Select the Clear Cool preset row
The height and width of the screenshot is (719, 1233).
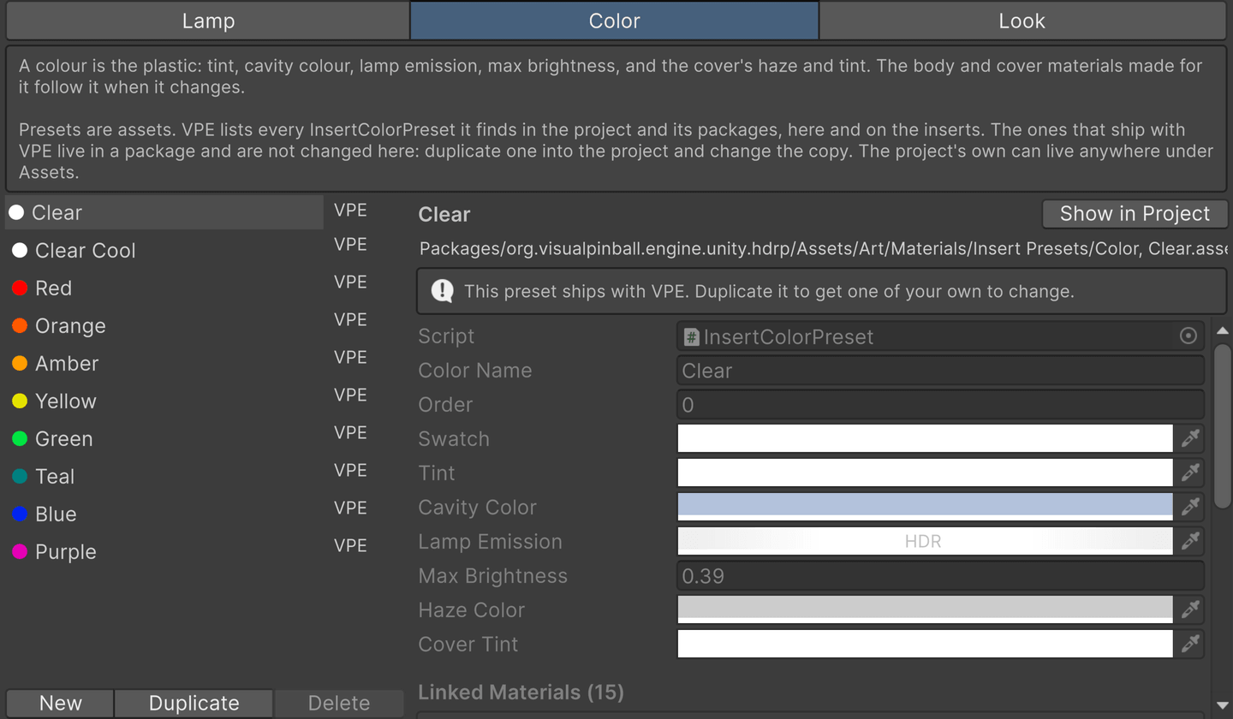pos(164,251)
